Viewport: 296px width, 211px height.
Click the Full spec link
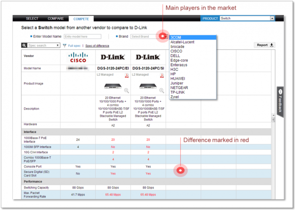pyautogui.click(x=74, y=46)
